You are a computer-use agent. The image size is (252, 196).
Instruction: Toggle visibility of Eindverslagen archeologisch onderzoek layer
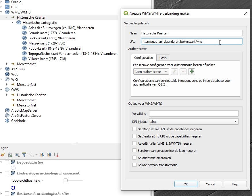tap(7, 173)
